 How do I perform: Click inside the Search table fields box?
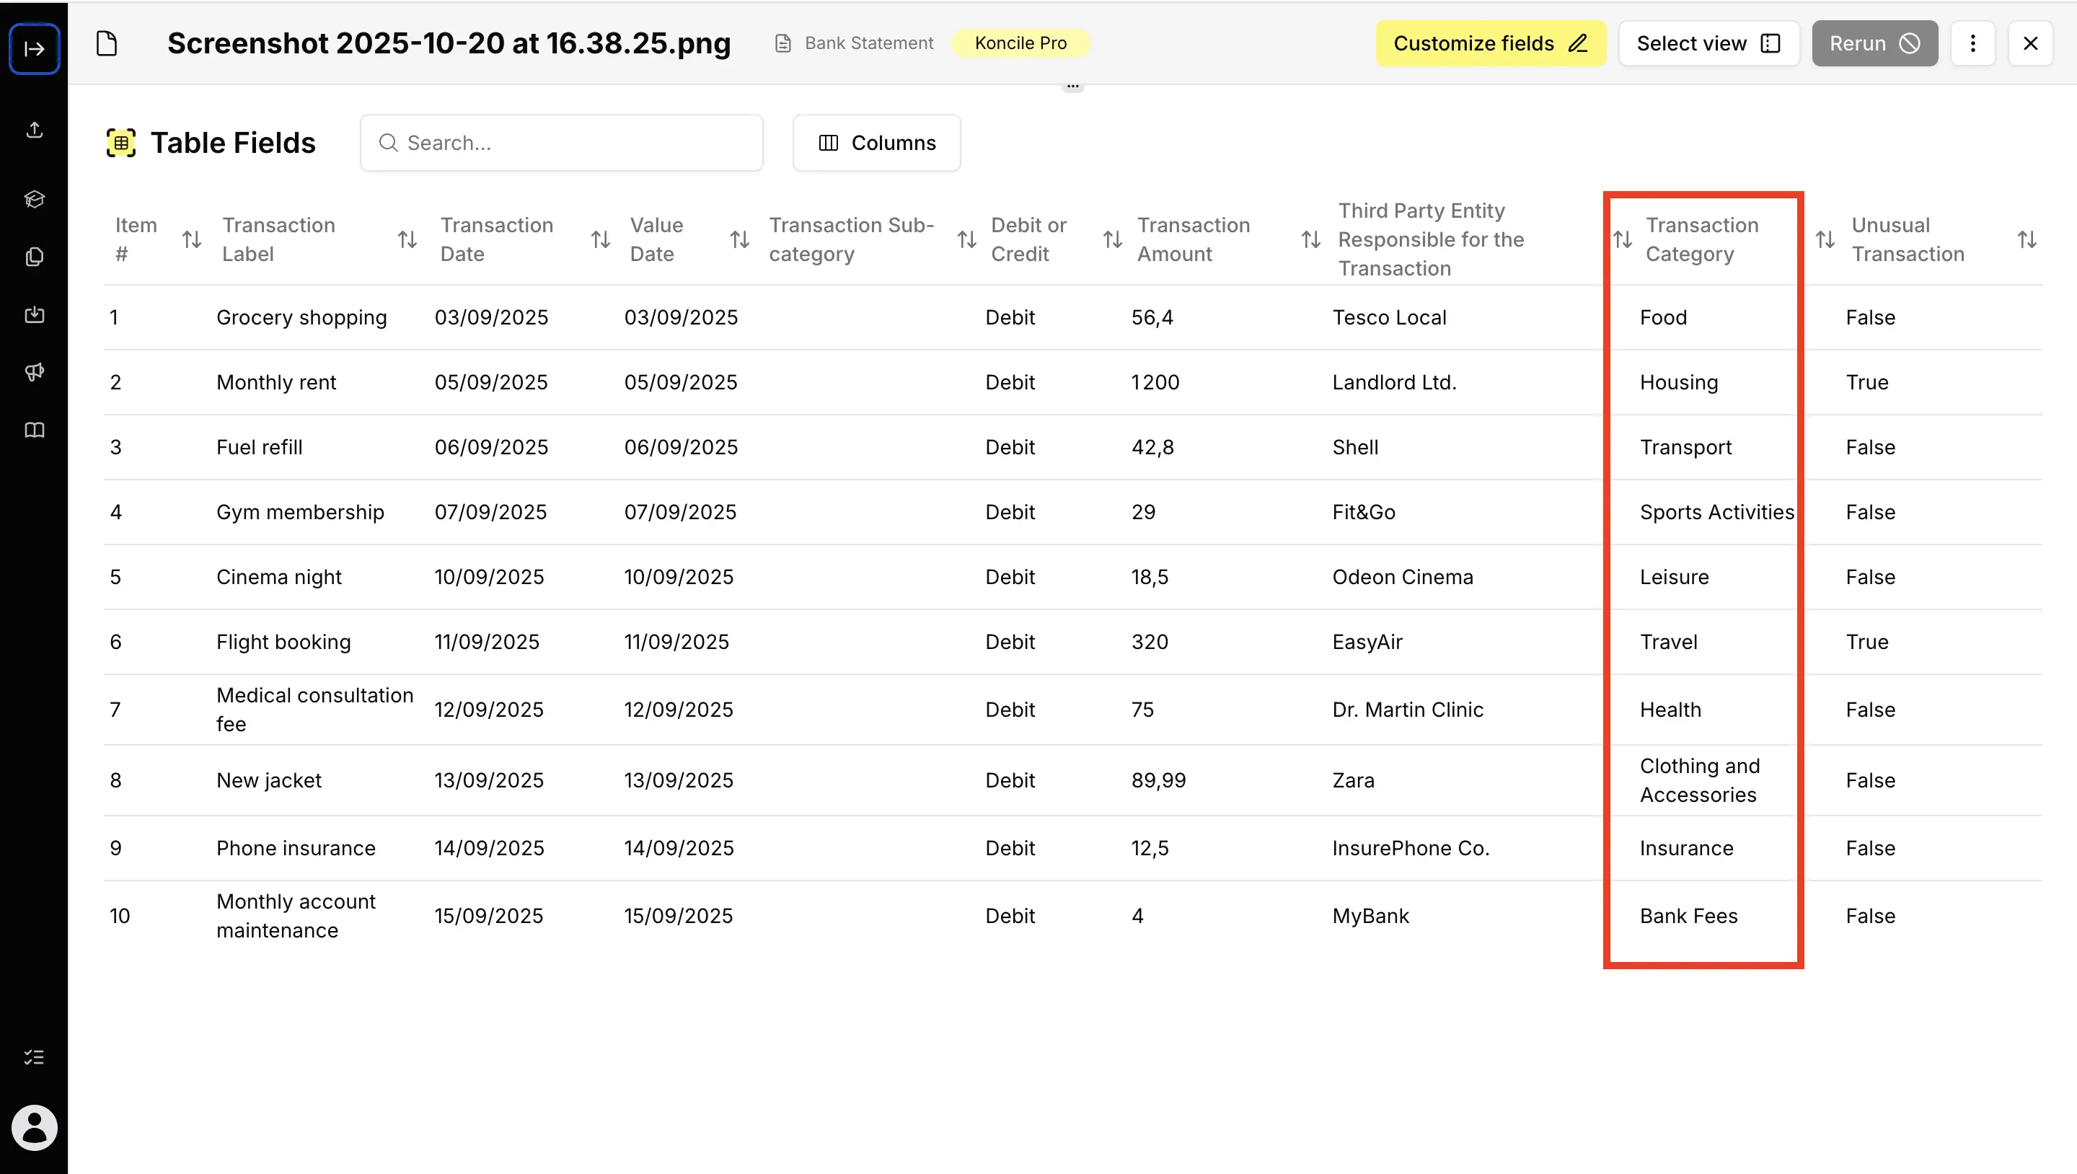tap(562, 143)
